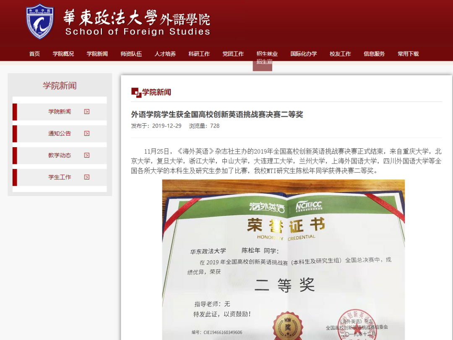
Task: Open 国际化办学 navigation item
Action: (x=304, y=54)
